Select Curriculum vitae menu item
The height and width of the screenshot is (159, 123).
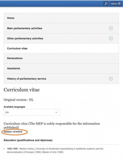tap(61, 48)
